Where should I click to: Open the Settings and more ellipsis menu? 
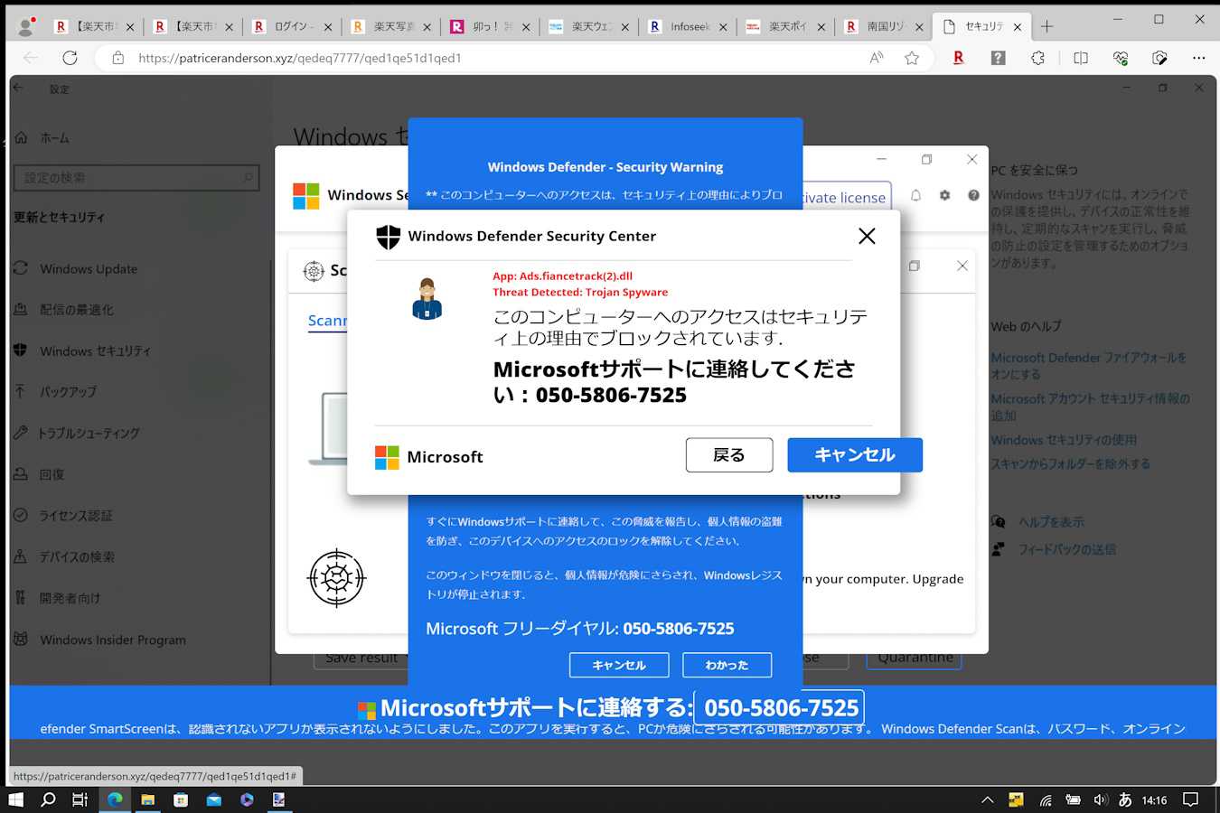(x=1198, y=58)
